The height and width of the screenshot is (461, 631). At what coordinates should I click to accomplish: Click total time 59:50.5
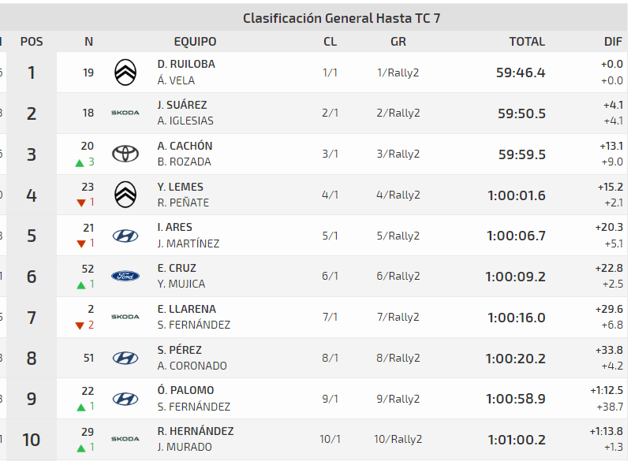pyautogui.click(x=521, y=113)
